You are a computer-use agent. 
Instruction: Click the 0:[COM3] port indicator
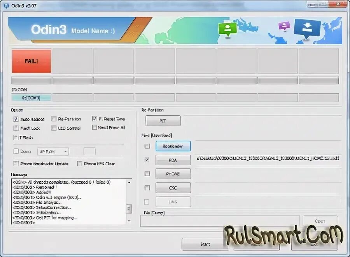point(31,97)
